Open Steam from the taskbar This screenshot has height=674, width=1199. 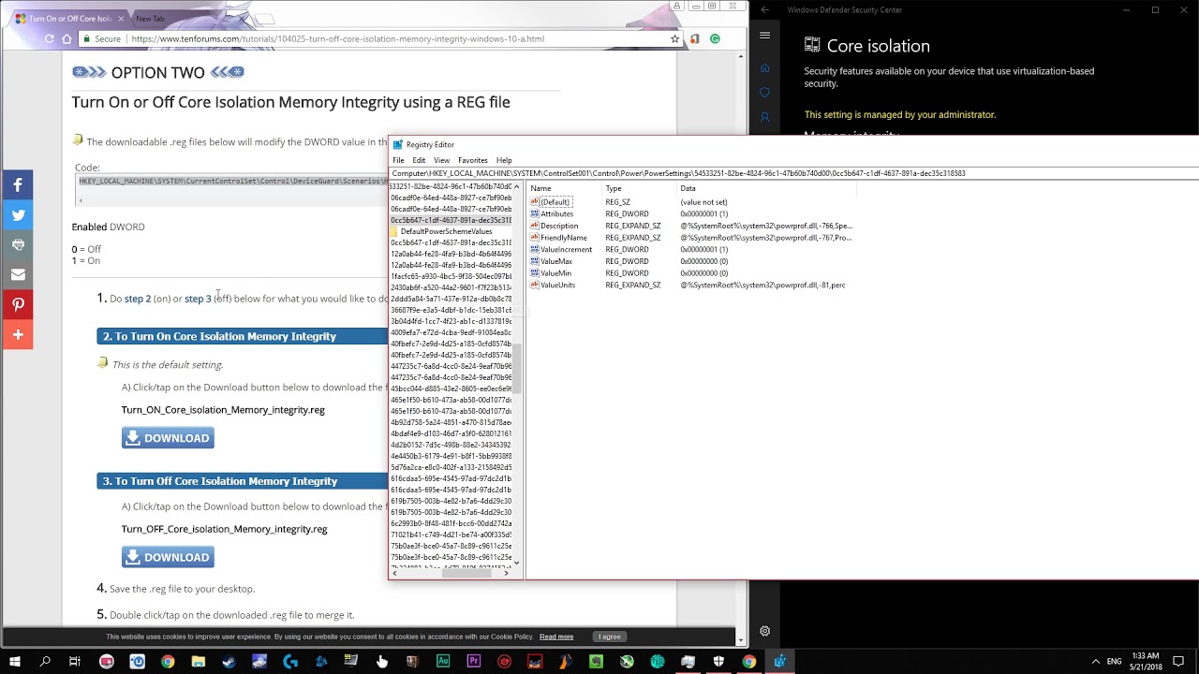[x=229, y=662]
